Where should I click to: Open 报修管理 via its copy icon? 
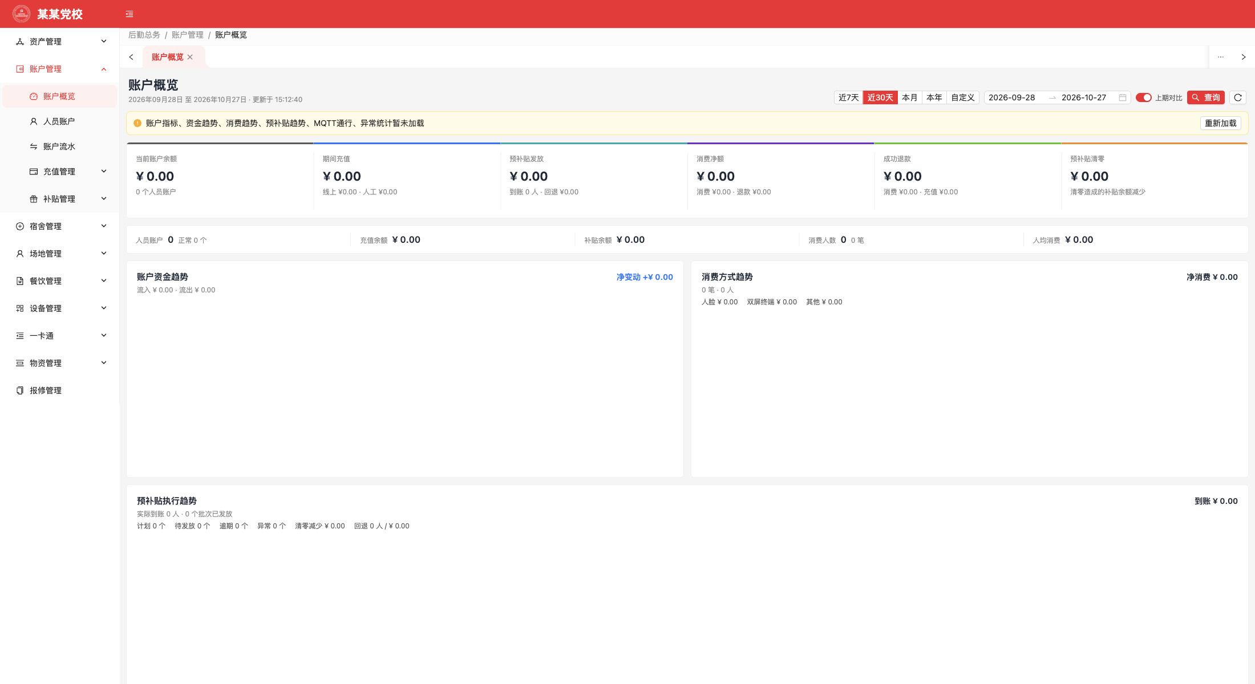[x=20, y=390]
